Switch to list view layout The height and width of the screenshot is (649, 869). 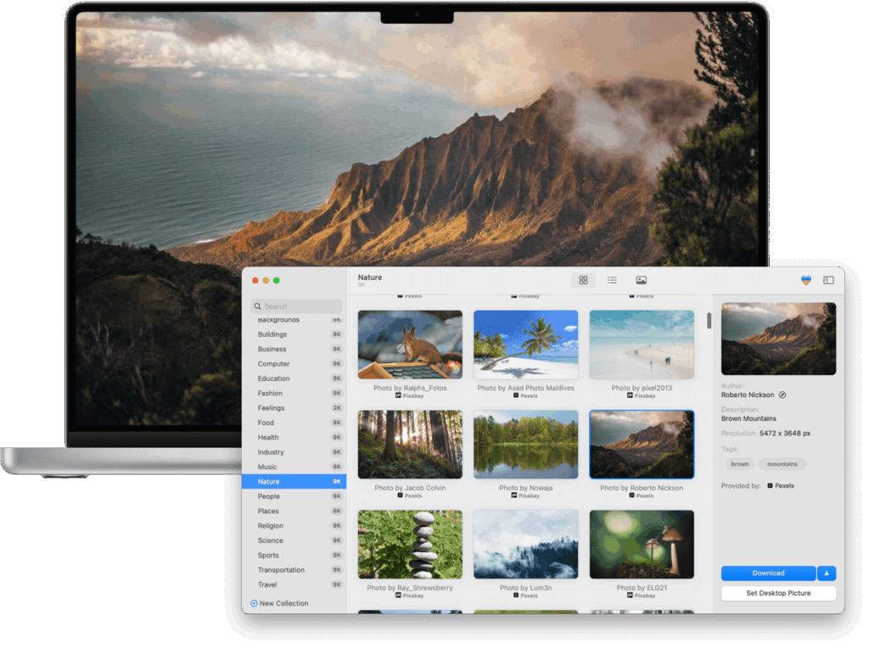(612, 280)
